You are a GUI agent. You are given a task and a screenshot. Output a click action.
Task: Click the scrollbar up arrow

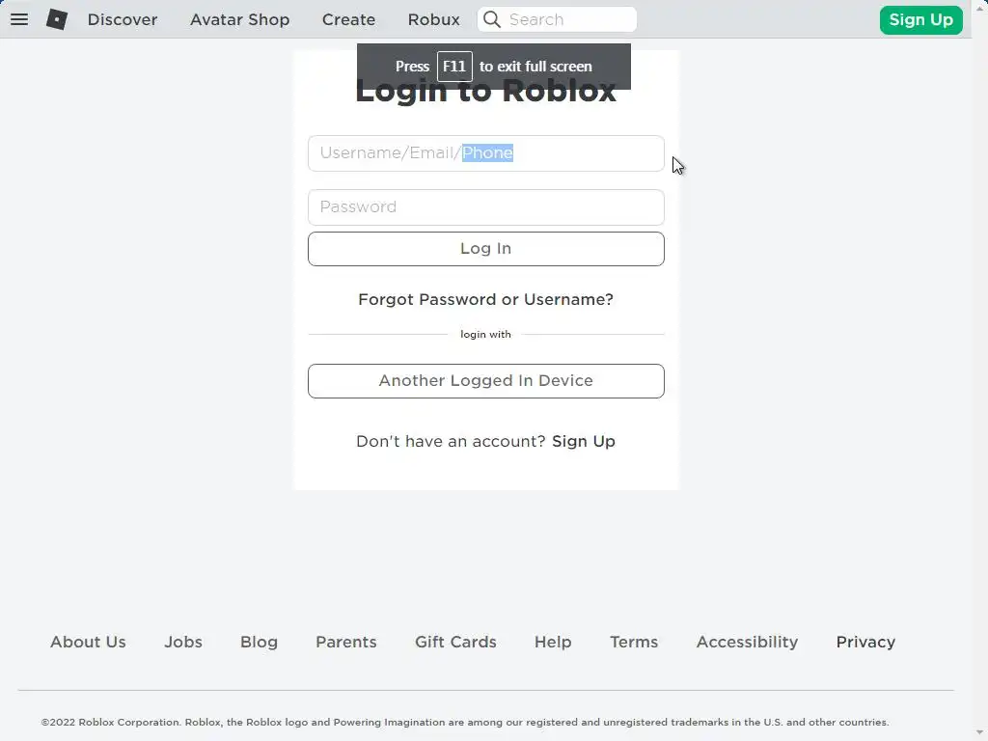coord(980,7)
